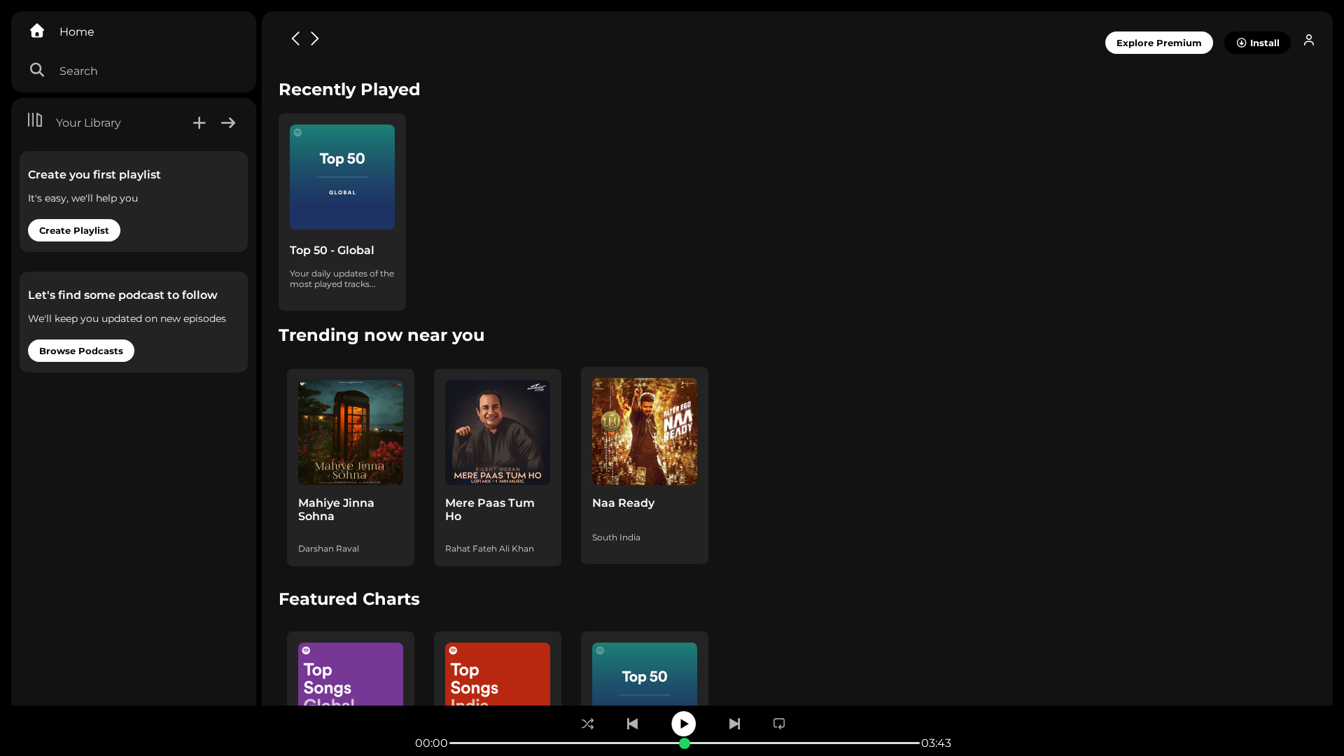Click the 'Mahiye Jinna Sohna' title text
1344x756 pixels.
[337, 510]
